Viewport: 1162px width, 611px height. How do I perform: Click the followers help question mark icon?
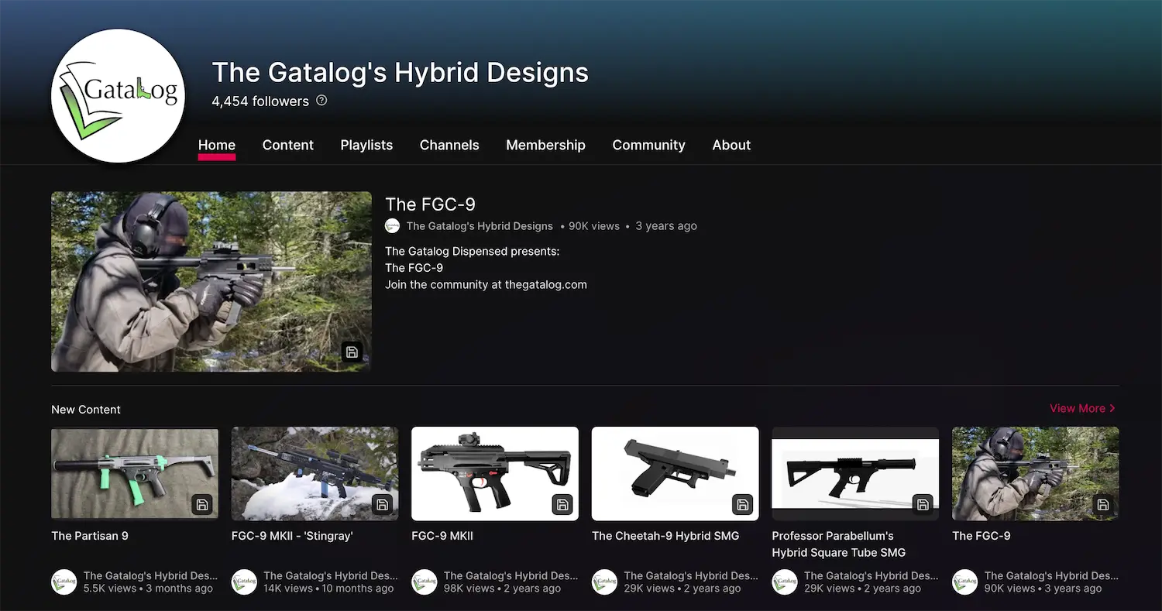tap(321, 101)
